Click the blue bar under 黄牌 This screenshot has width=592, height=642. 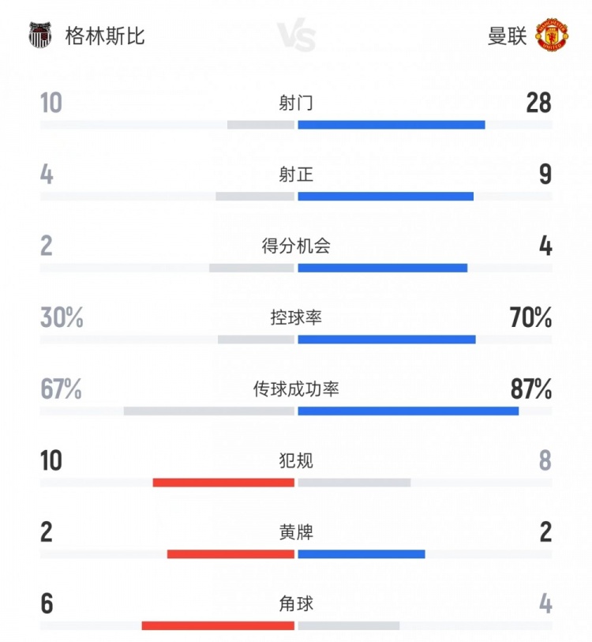362,554
